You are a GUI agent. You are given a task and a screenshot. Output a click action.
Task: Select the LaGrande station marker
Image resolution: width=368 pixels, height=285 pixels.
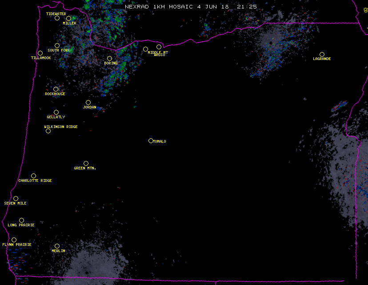(322, 55)
